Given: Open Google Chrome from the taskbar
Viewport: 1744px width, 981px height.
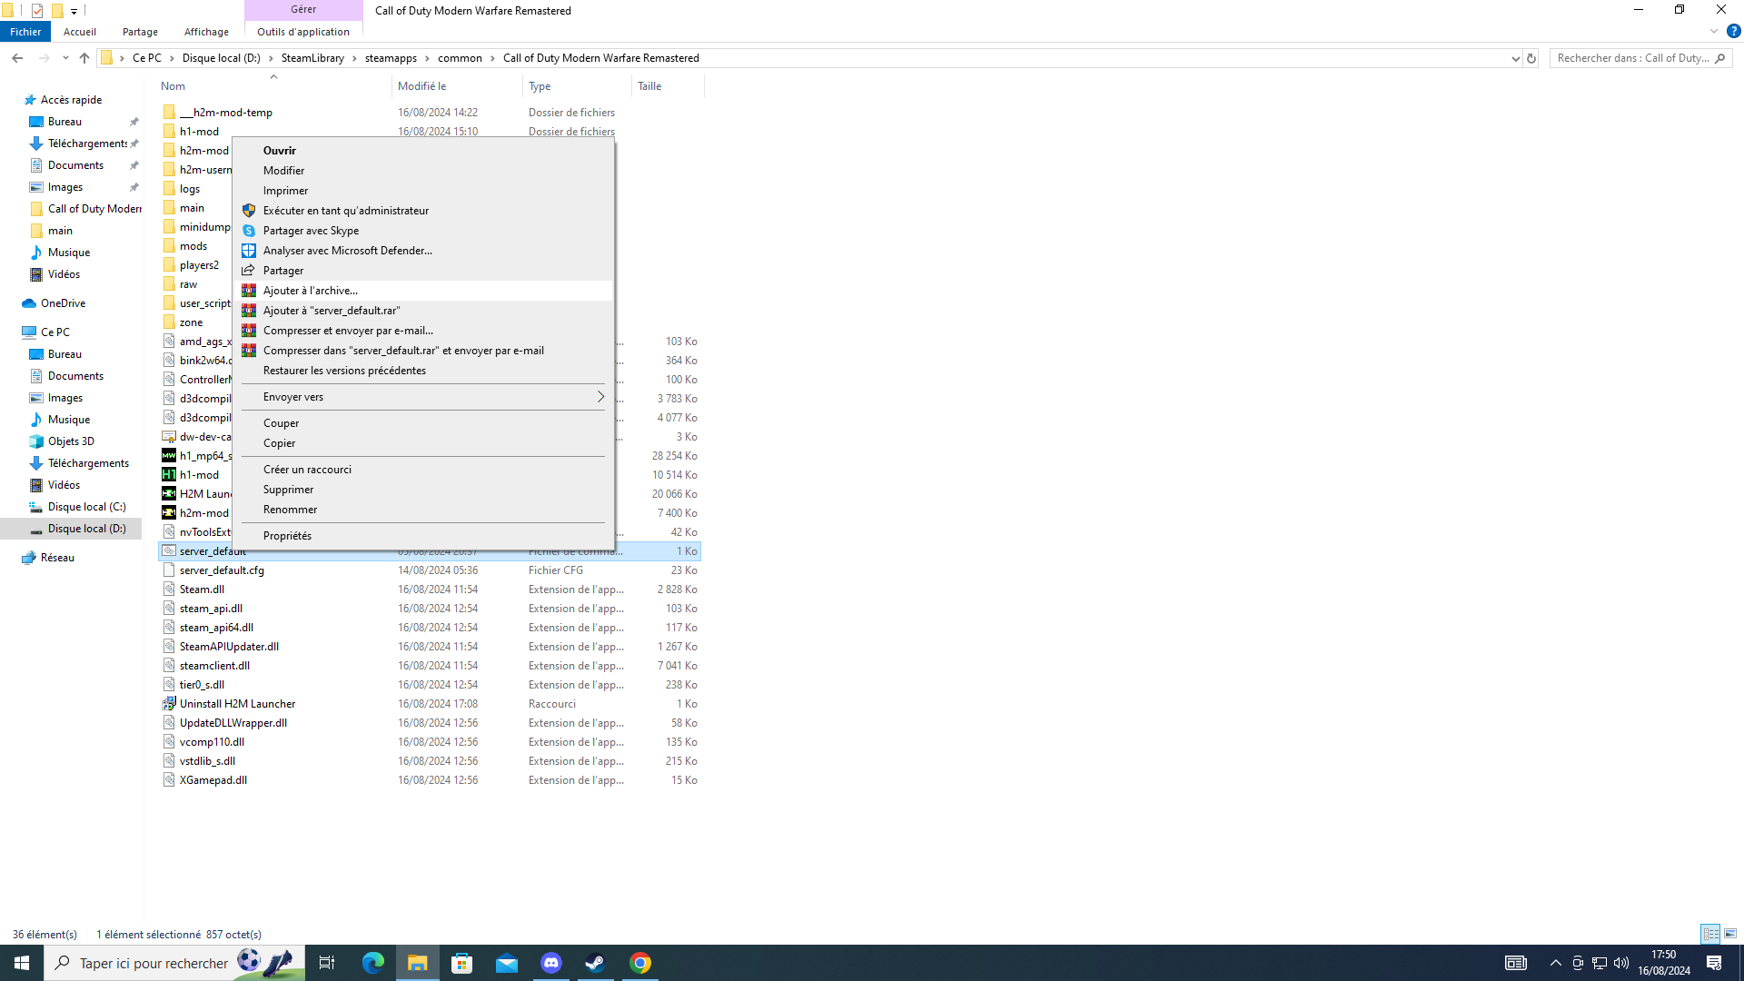Looking at the screenshot, I should [640, 963].
